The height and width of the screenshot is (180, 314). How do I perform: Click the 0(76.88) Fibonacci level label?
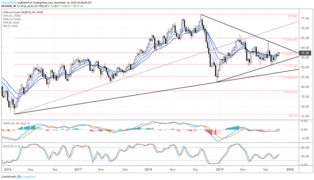pyautogui.click(x=293, y=16)
